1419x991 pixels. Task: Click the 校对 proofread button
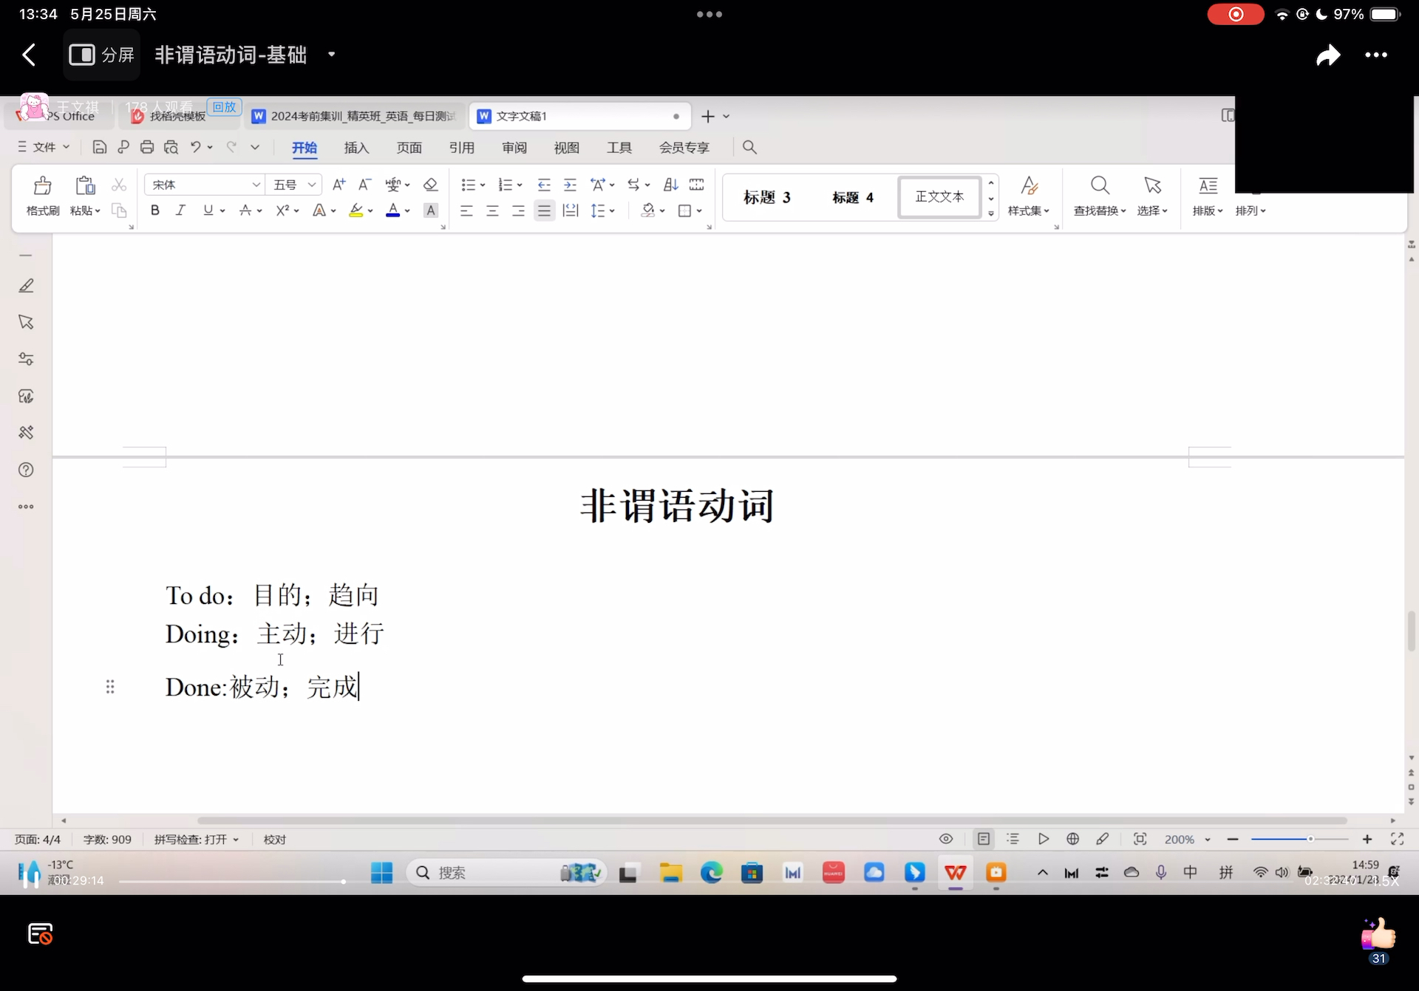pyautogui.click(x=274, y=840)
